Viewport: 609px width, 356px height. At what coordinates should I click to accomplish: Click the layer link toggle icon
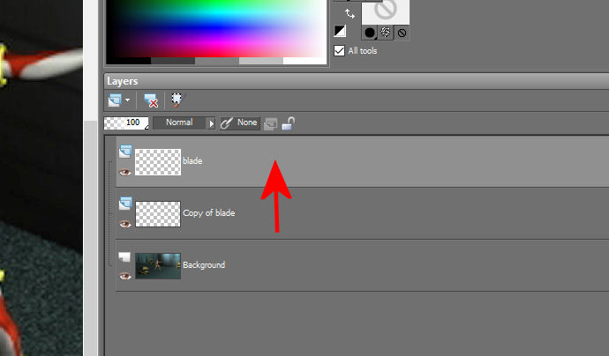coord(227,123)
